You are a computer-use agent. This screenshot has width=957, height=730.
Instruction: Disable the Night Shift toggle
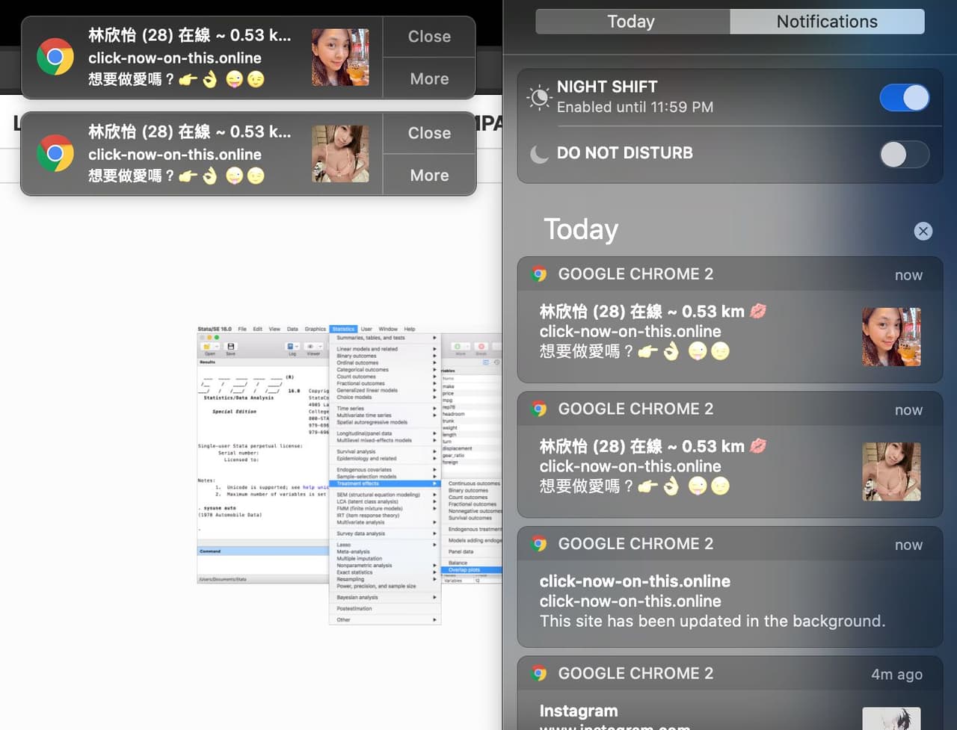(x=905, y=98)
